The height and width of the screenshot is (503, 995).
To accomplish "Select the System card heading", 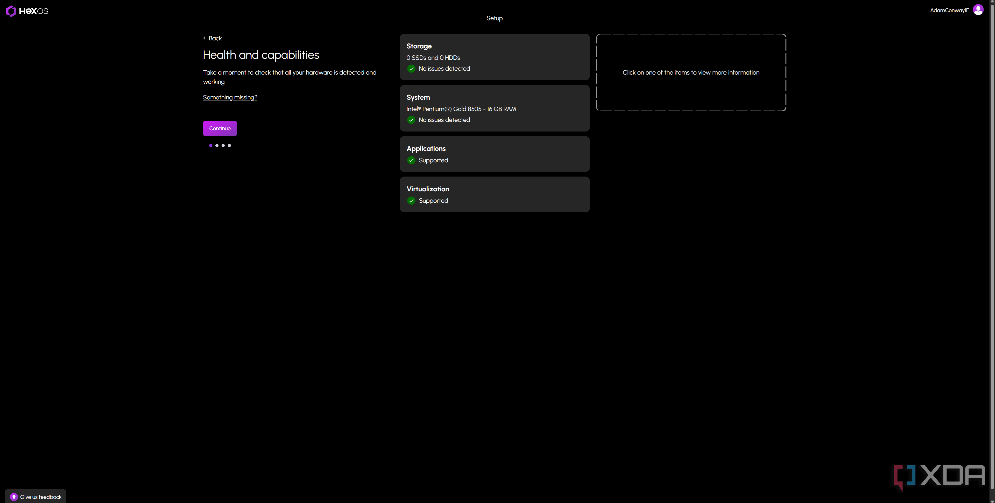I will click(418, 98).
